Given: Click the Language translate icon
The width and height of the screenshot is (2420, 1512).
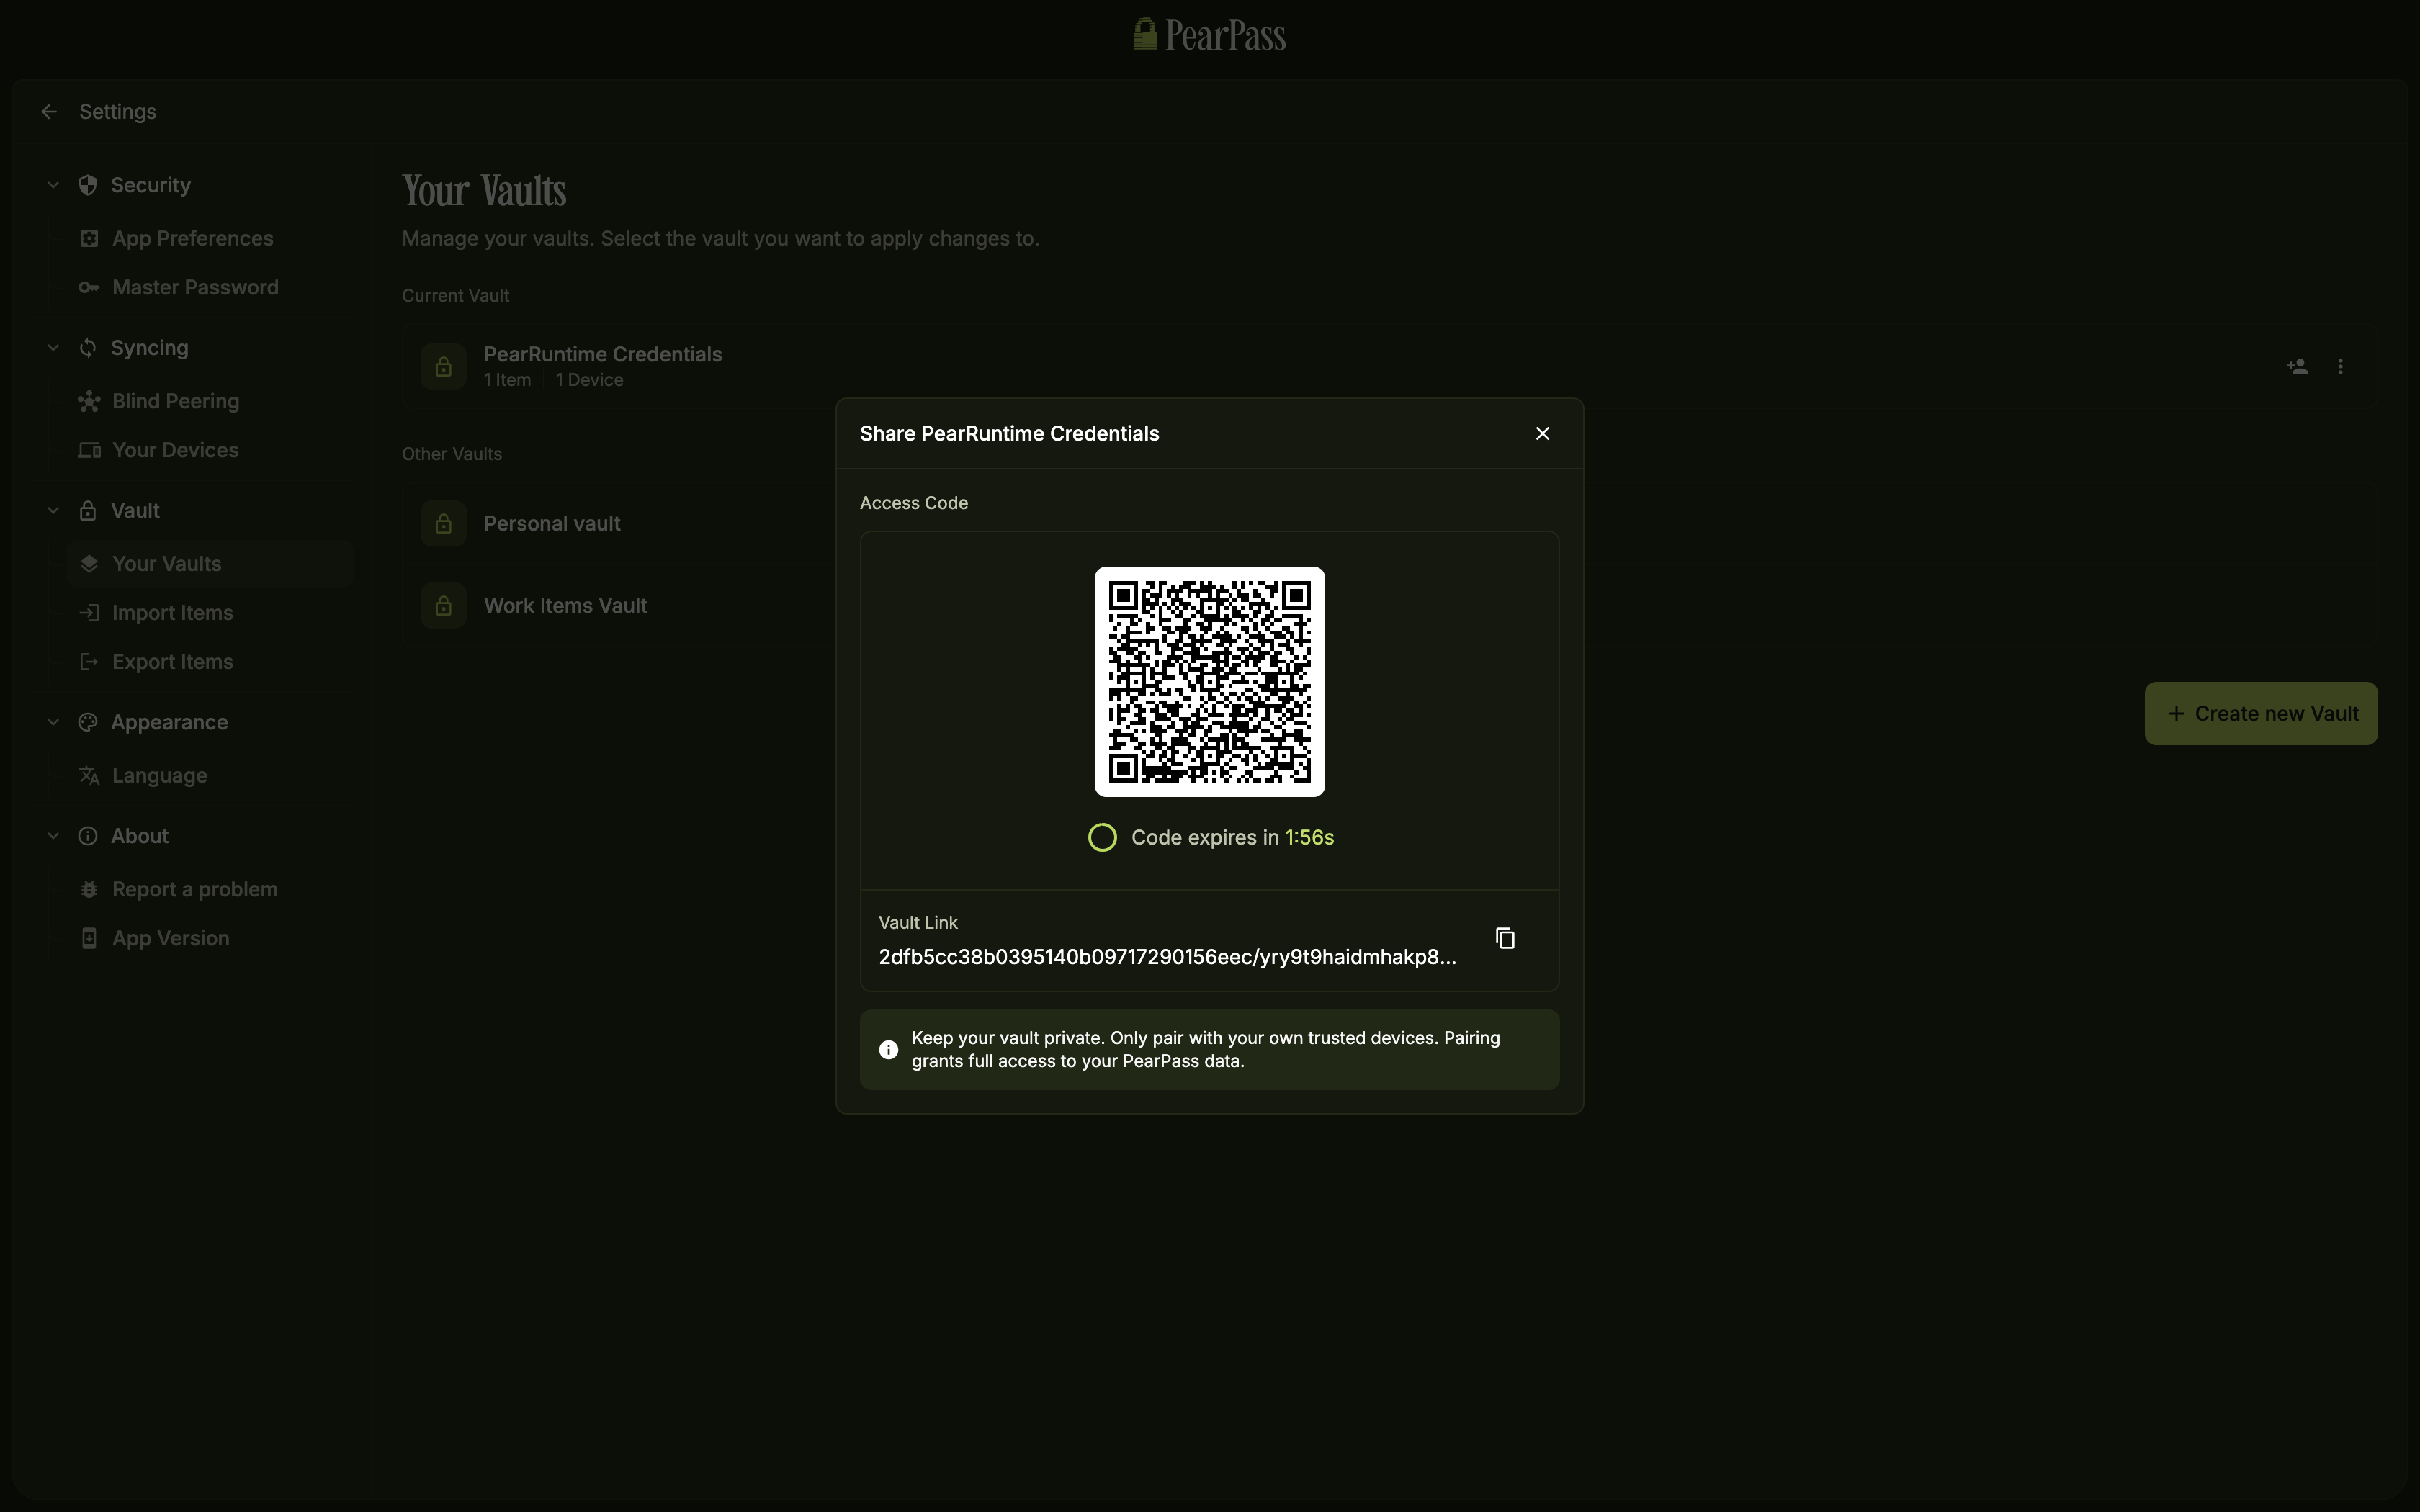Looking at the screenshot, I should [x=89, y=776].
